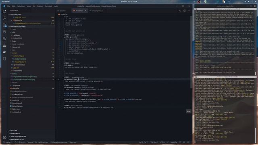Screen dimensions: 258x145
Task: Open changes compare icon in editor toolbar
Action: 180,11
